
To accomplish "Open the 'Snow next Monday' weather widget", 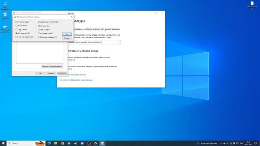I will coord(207,143).
